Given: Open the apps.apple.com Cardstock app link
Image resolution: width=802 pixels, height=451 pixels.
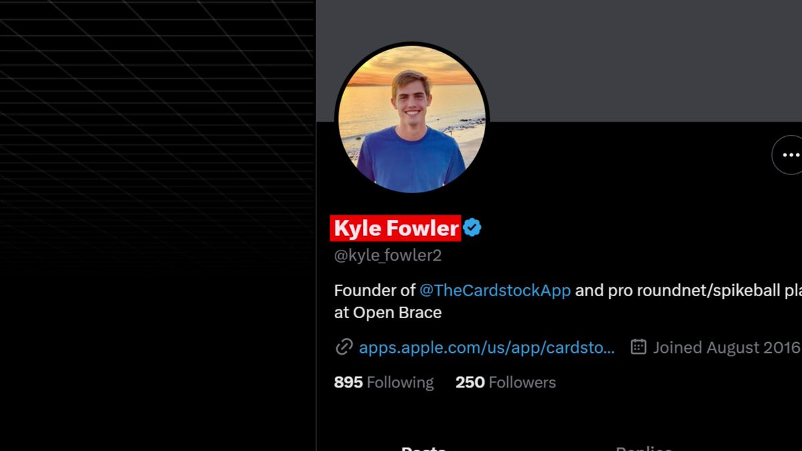Looking at the screenshot, I should pos(487,347).
